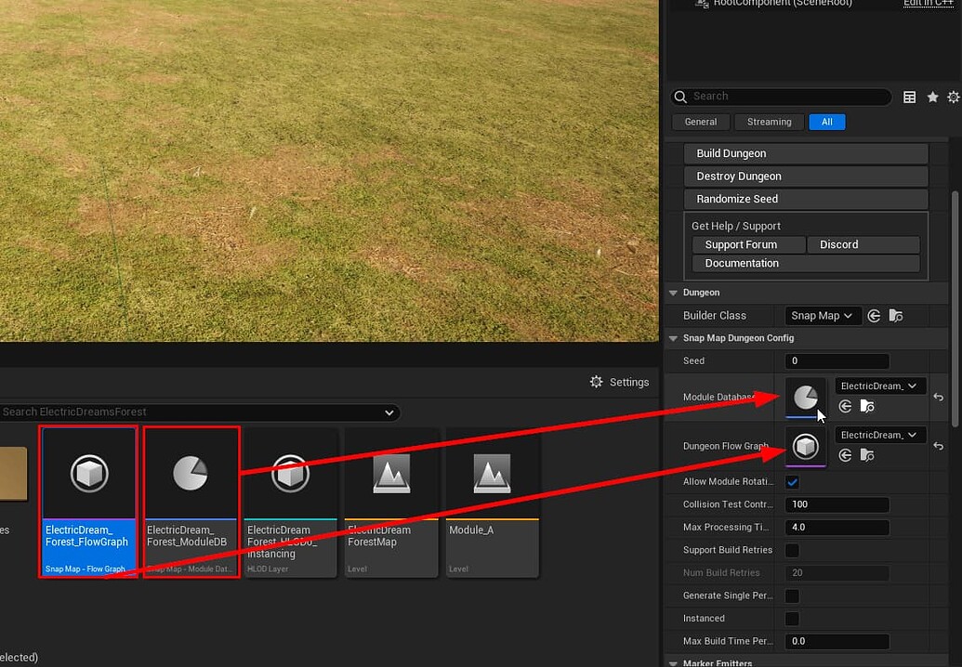Viewport: 962px width, 667px height.
Task: Select the ElectricDream_ForestMap level thumbnail
Action: tap(390, 475)
